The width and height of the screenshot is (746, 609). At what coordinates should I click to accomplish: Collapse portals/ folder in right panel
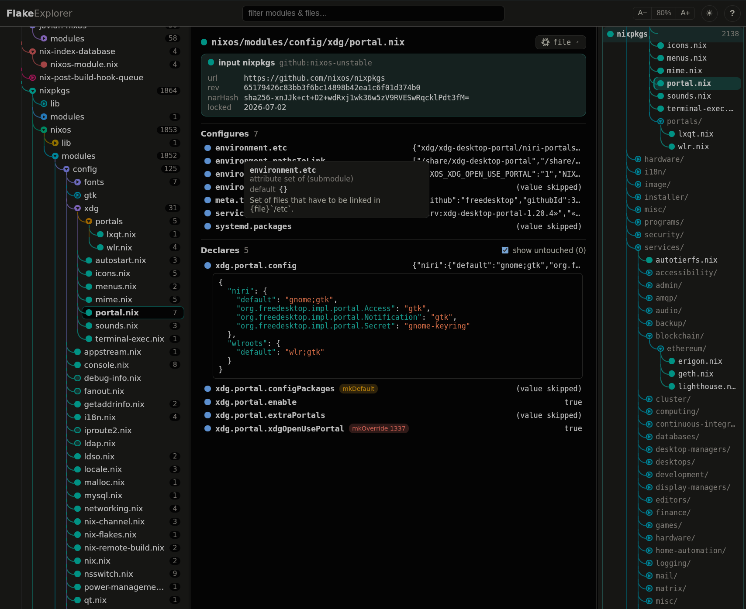pos(660,121)
